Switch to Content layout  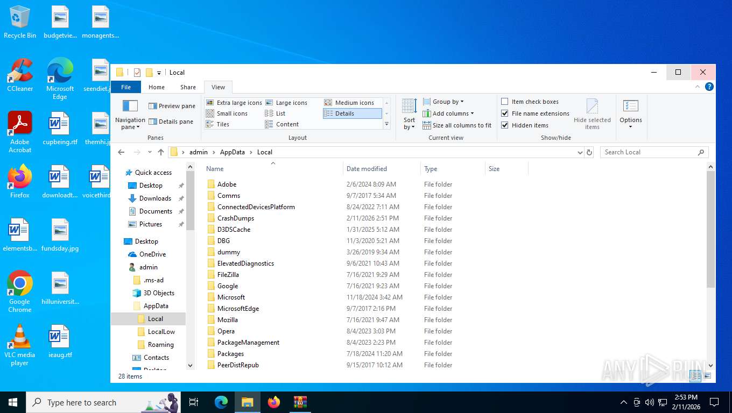click(282, 124)
